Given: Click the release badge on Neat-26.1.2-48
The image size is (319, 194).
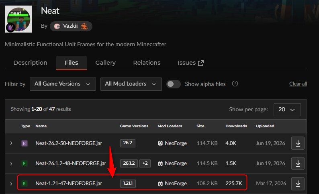Looking at the screenshot, I should click(24, 163).
